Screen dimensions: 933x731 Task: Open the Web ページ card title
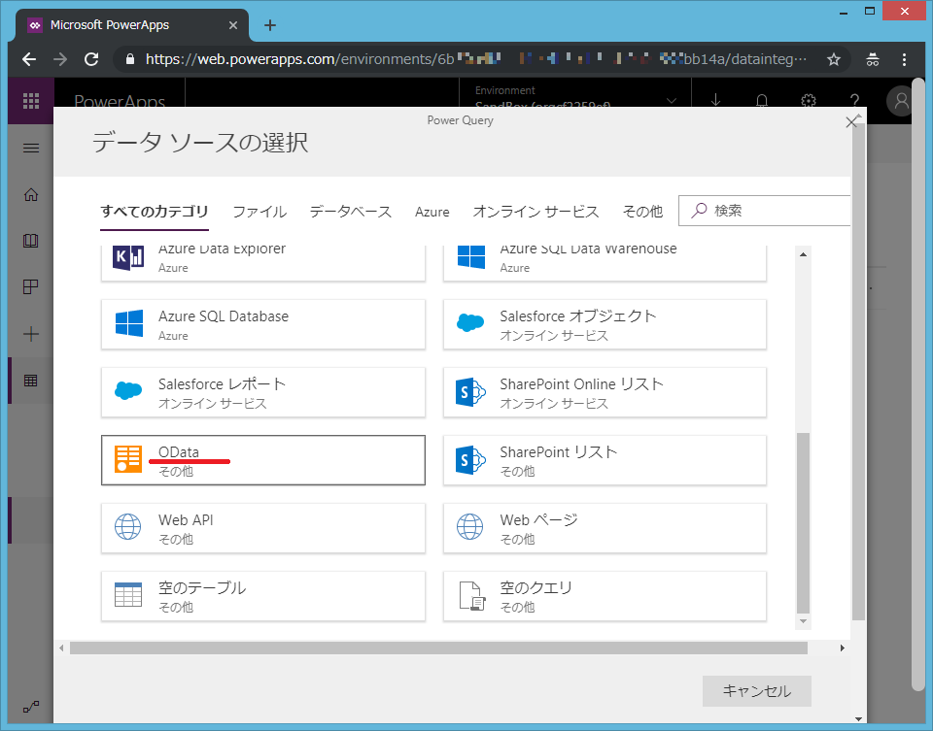538,520
